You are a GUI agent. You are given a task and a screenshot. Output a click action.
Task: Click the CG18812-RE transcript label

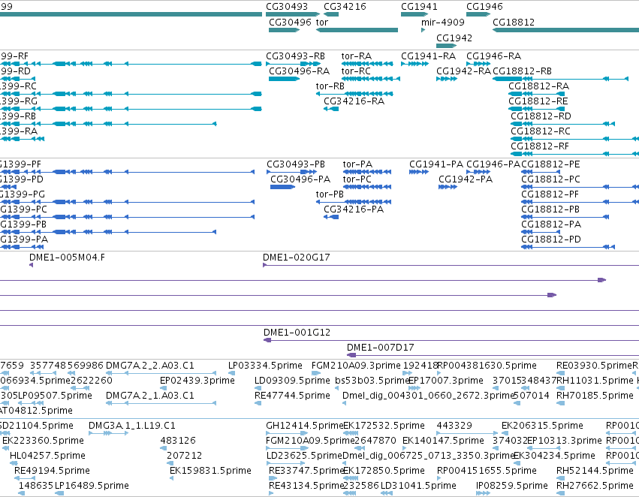click(x=538, y=101)
